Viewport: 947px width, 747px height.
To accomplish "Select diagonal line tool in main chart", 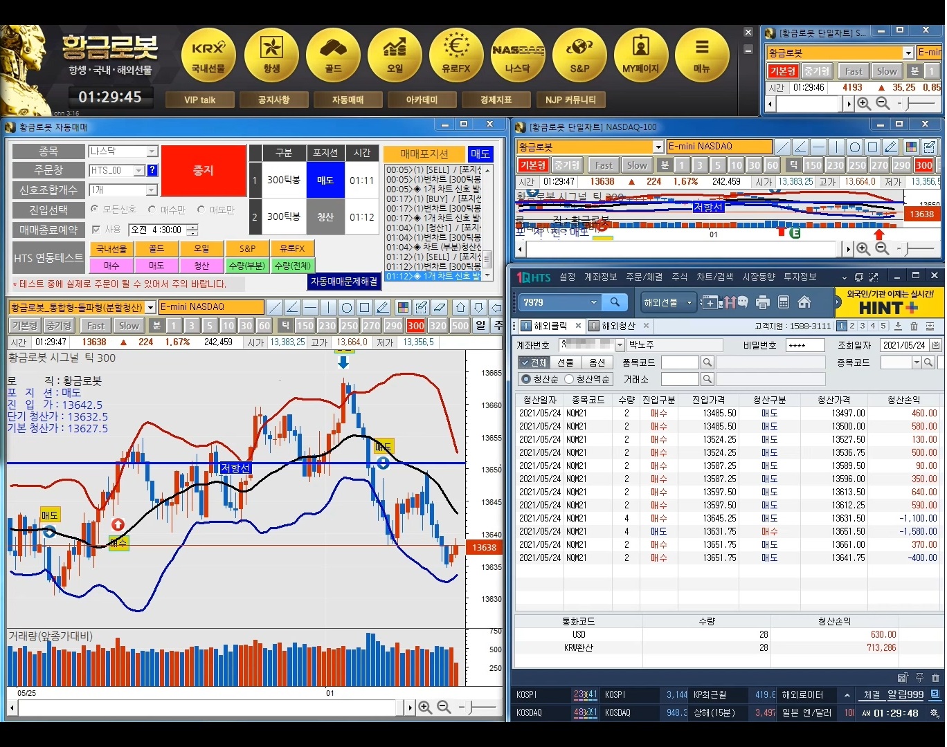I will pos(274,307).
